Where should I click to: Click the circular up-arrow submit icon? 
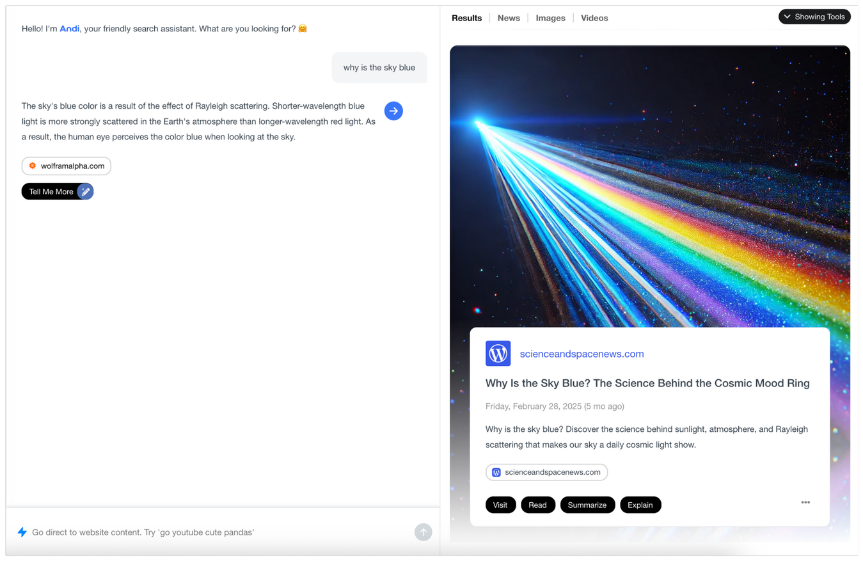click(423, 532)
